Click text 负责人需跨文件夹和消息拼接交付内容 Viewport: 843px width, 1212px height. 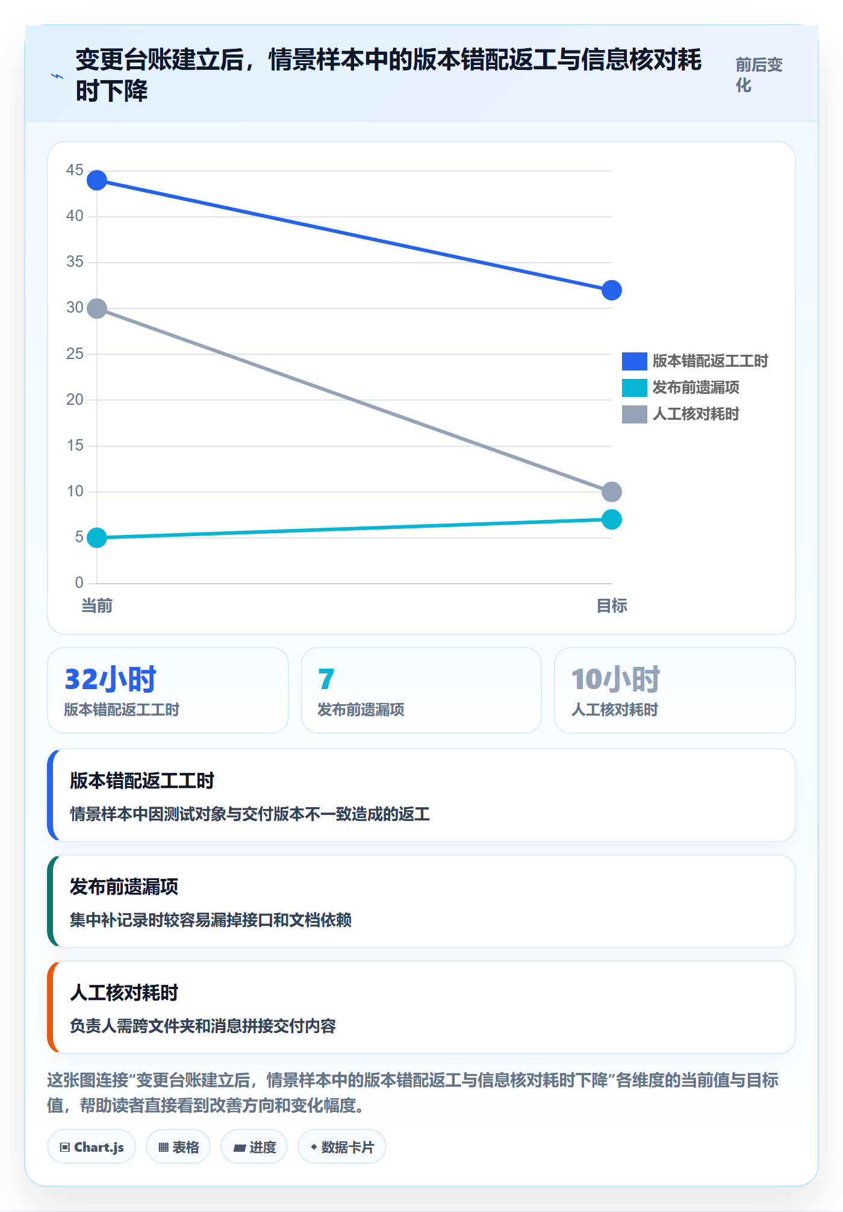(x=203, y=1026)
